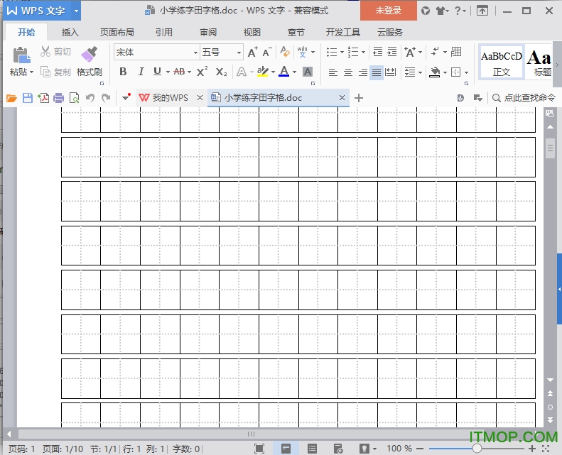Click the 未登录 login button

click(389, 11)
